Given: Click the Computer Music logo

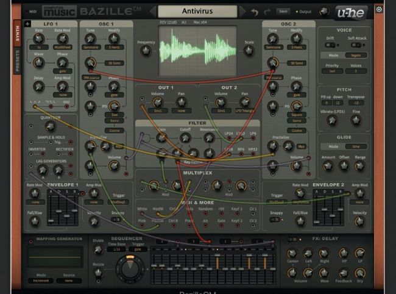Looking at the screenshot, I should [59, 11].
